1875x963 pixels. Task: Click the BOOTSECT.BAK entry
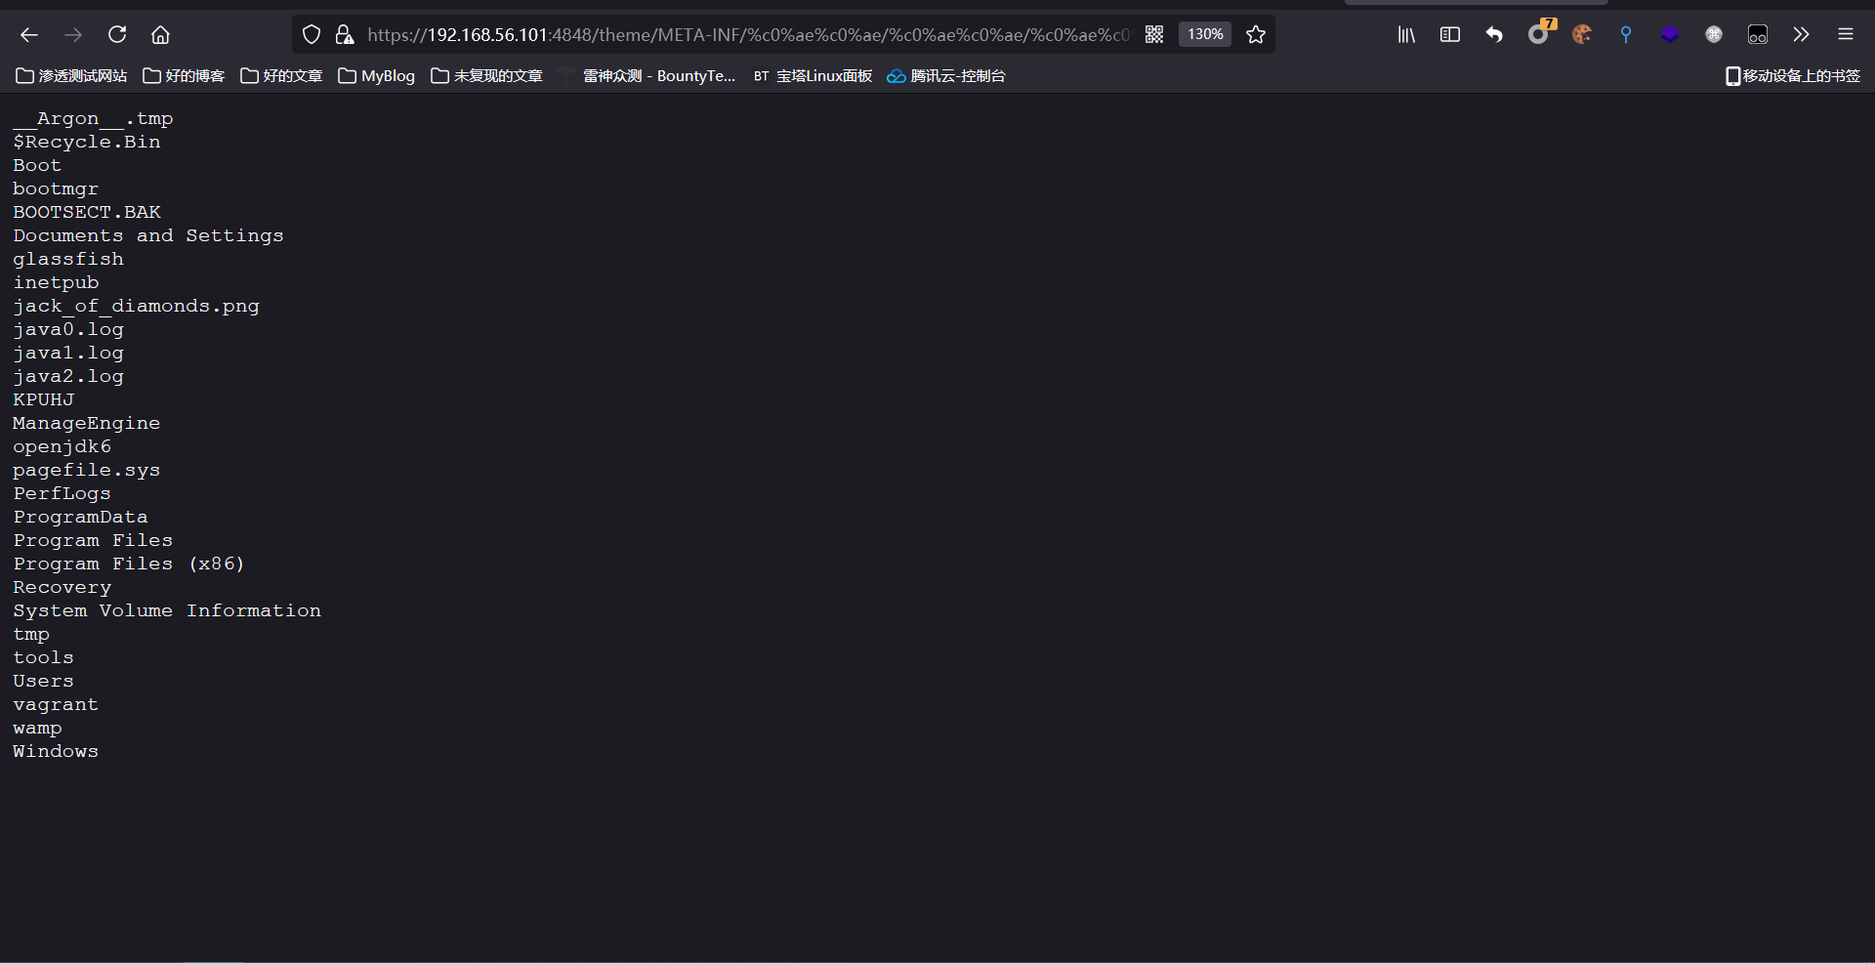(x=86, y=213)
